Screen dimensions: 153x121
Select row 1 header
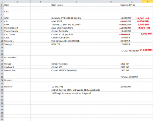[2, 5]
